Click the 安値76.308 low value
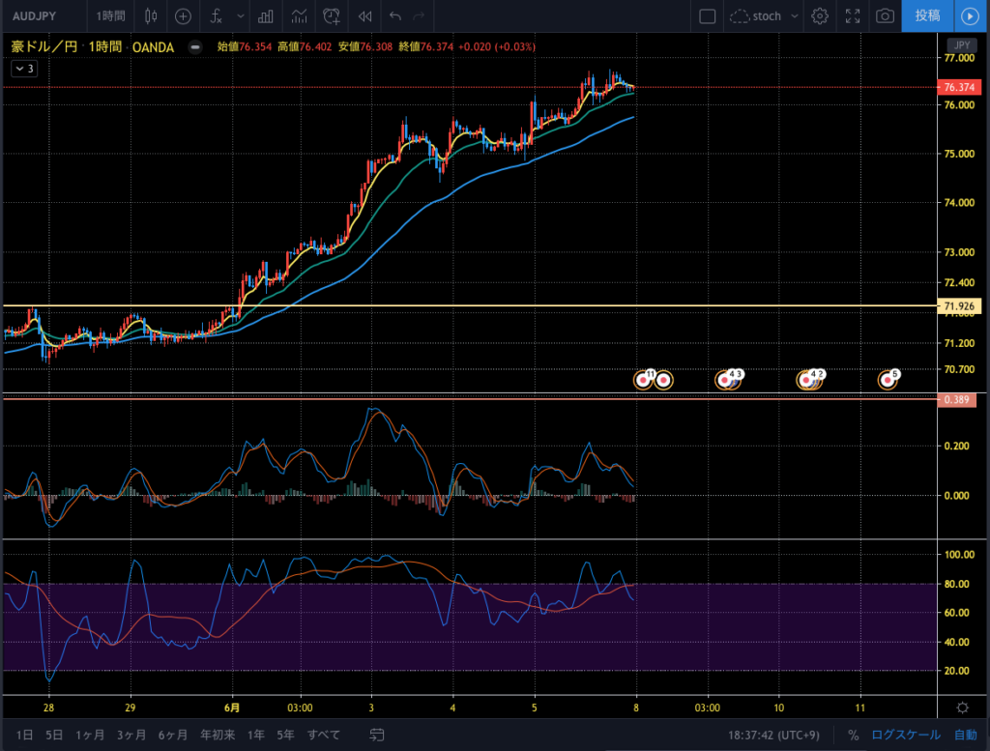The width and height of the screenshot is (990, 751). [364, 46]
